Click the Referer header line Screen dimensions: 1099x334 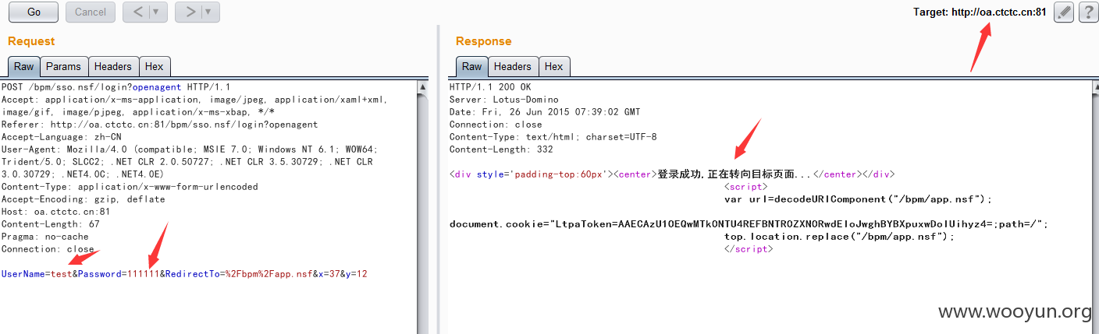[x=159, y=125]
